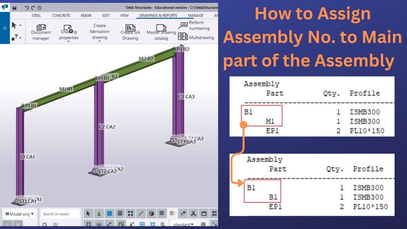407x229 pixels.
Task: Open the hamburger File menu
Action: tap(5, 28)
